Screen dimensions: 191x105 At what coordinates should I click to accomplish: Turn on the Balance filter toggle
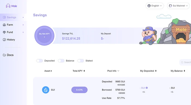(x=61, y=61)
